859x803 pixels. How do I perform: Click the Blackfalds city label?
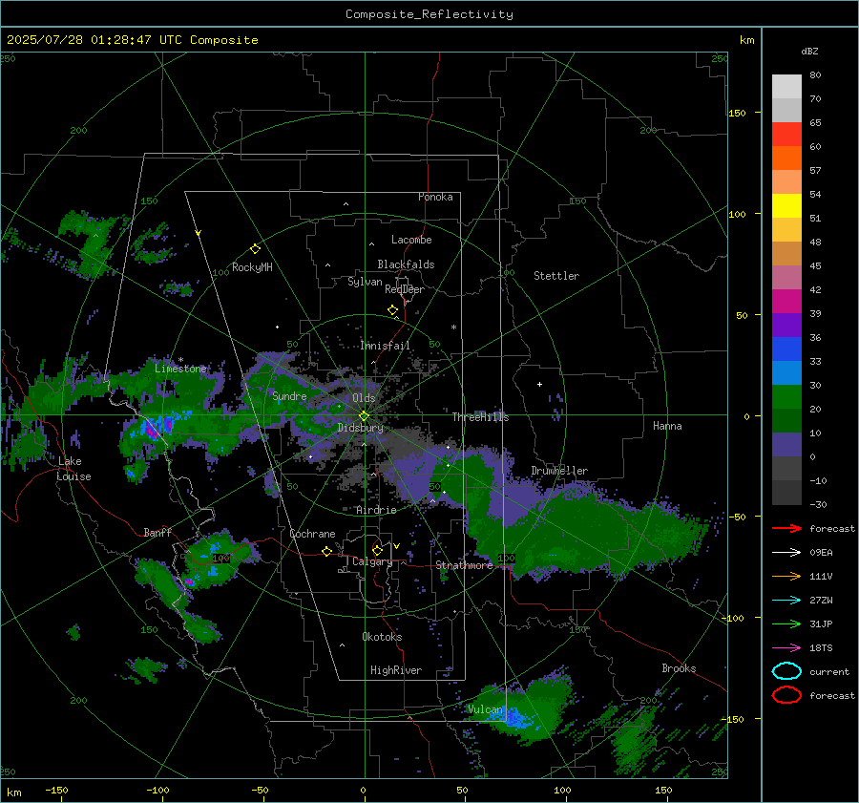coord(406,264)
